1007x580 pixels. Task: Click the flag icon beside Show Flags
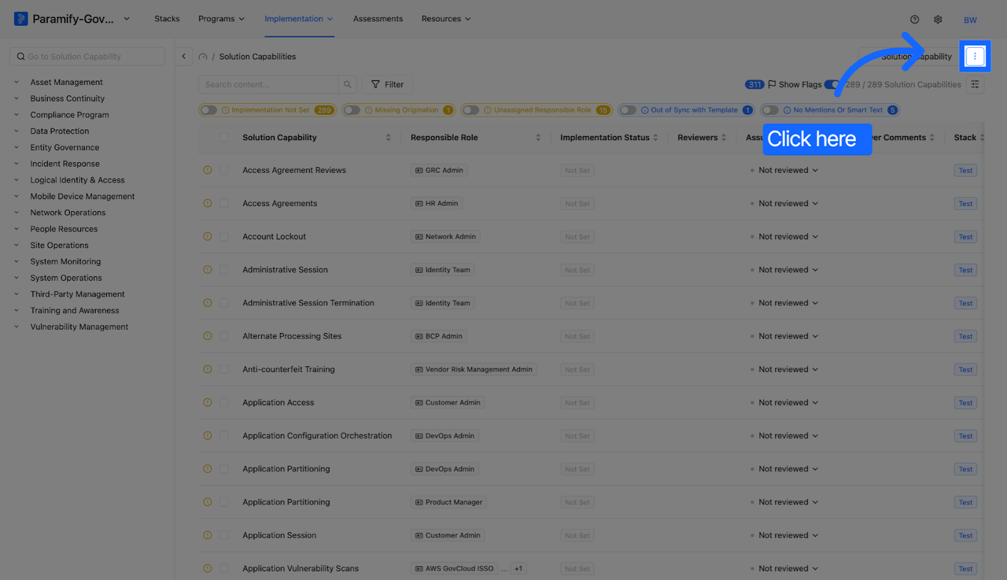pos(772,84)
